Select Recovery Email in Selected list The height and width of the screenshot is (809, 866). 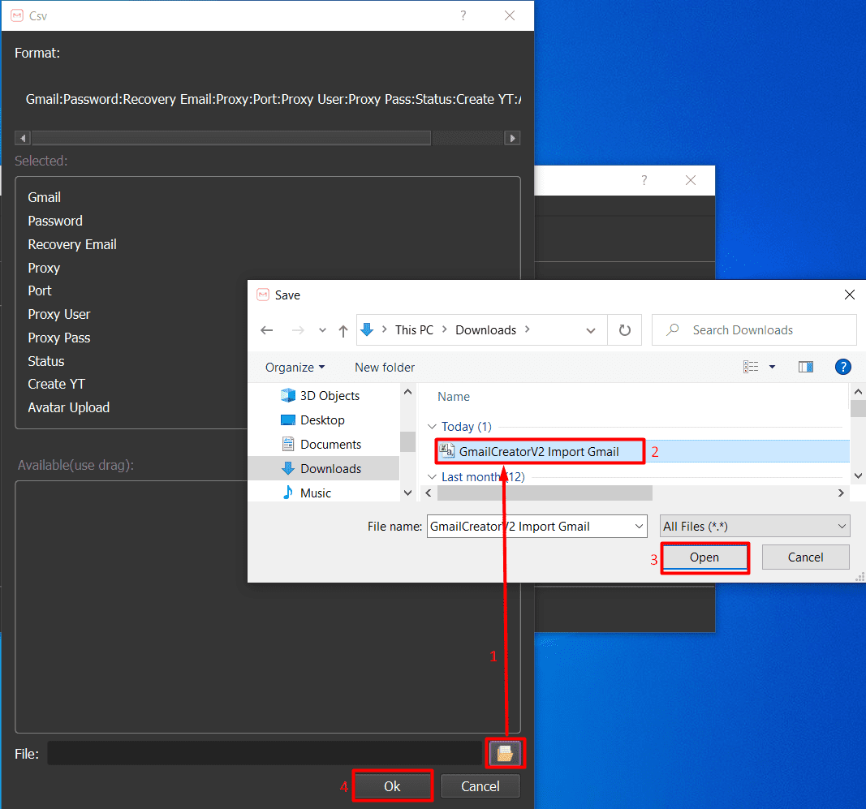[x=72, y=244]
